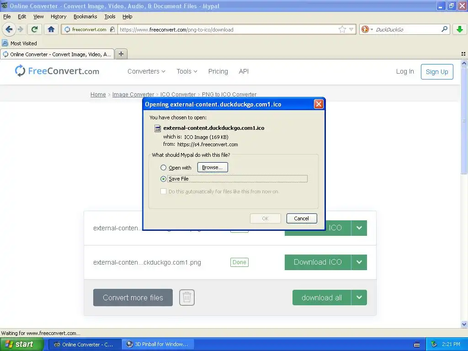Open the Windows start menu
Viewport: 468px width, 351px height.
pos(22,344)
